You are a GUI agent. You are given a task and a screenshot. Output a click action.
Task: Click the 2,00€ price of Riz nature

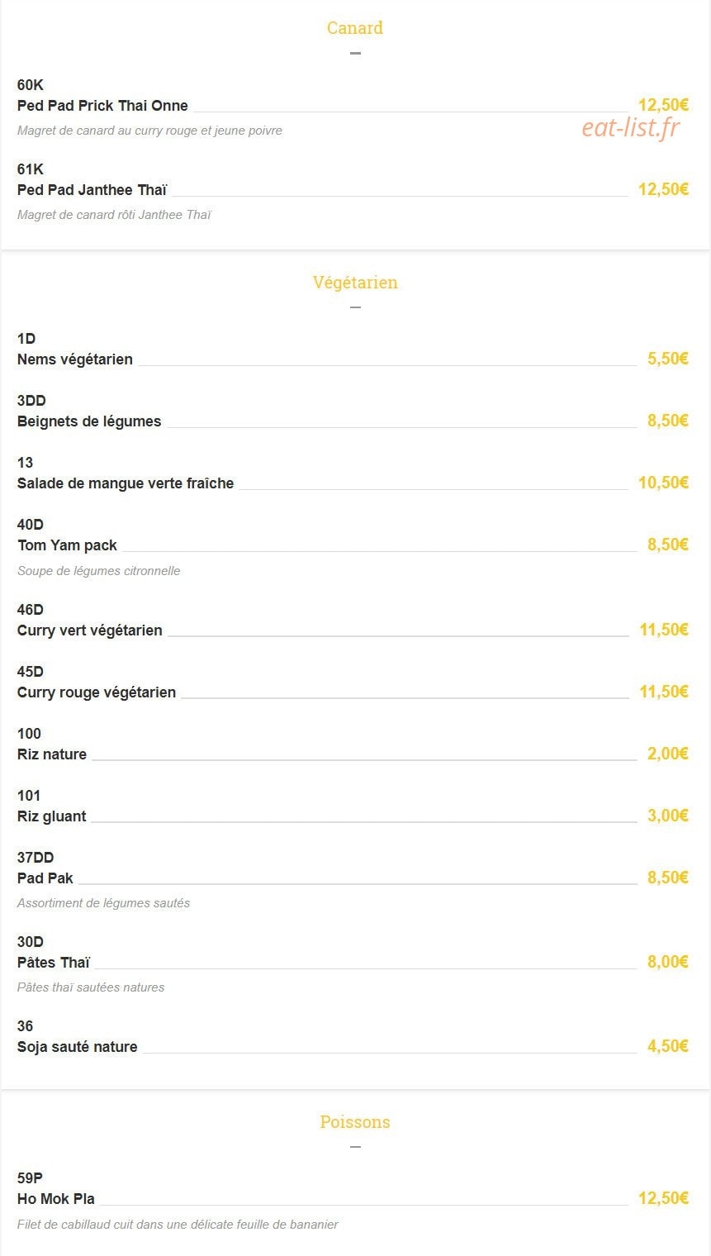(x=668, y=754)
